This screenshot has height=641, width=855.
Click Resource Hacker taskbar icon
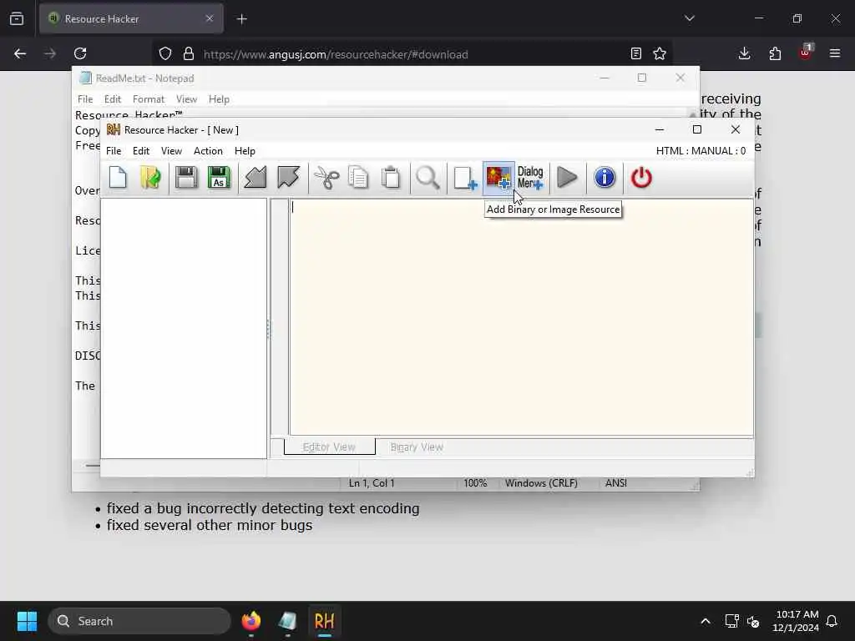(324, 621)
